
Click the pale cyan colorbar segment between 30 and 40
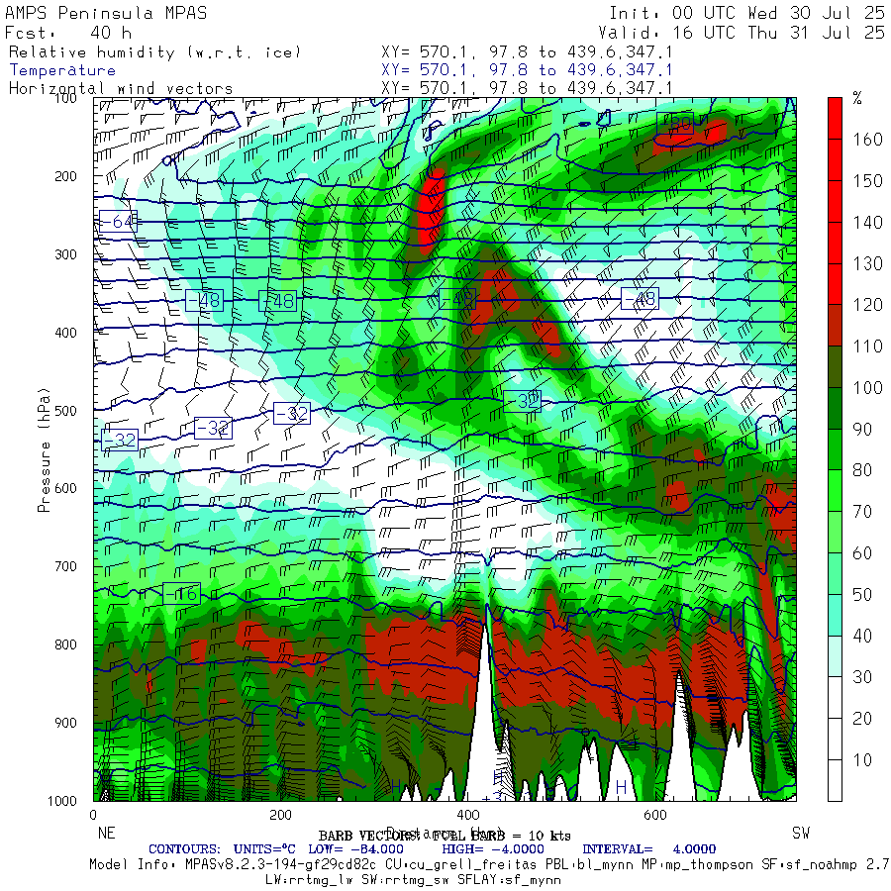[835, 656]
